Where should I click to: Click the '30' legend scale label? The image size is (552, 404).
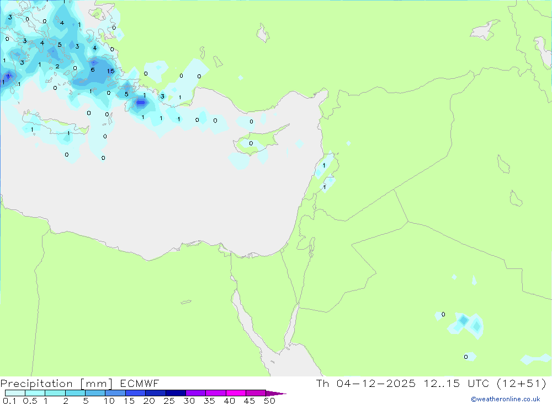click(x=189, y=401)
